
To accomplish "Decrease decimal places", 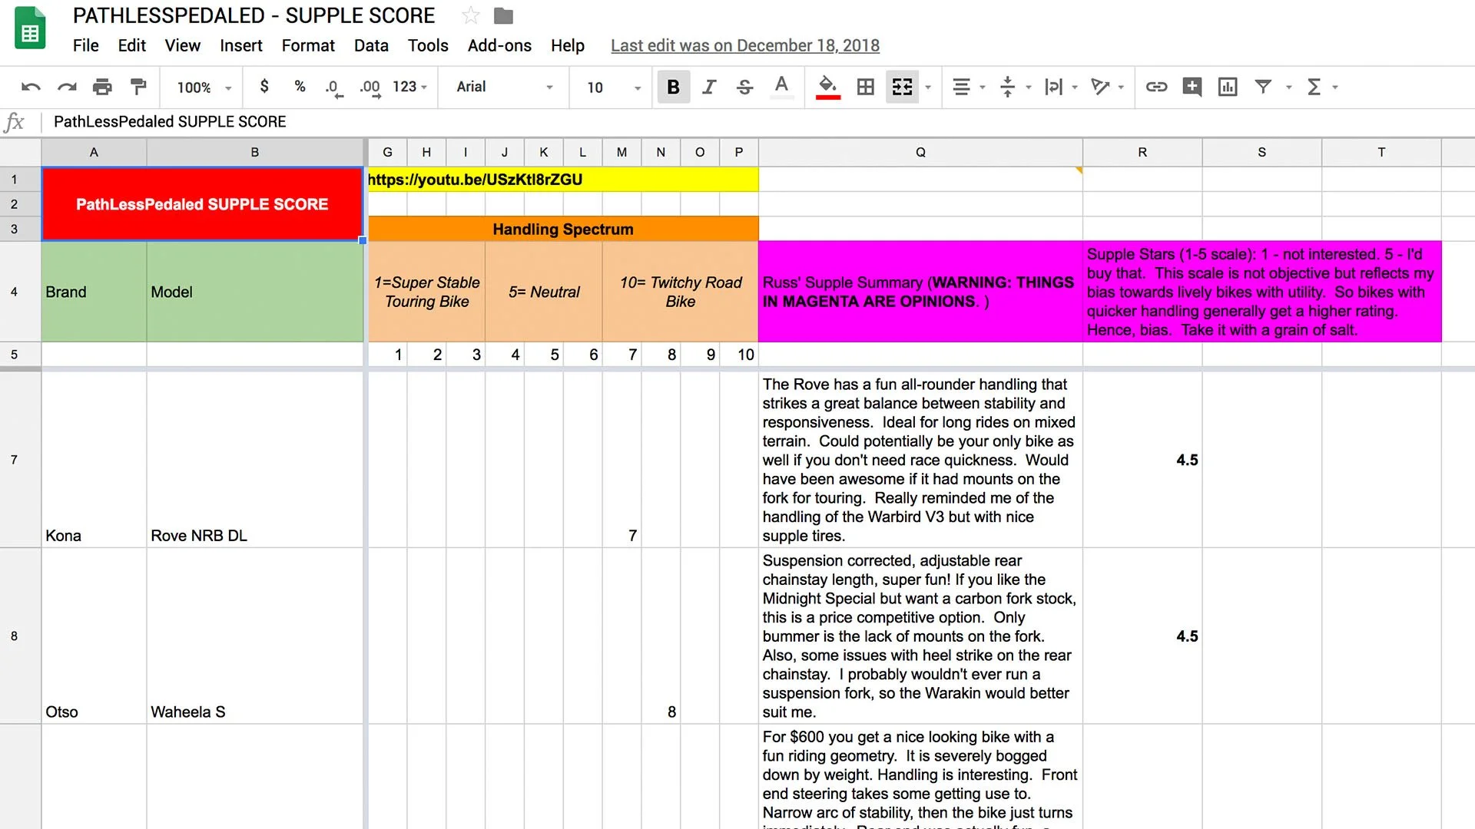I will 333,87.
